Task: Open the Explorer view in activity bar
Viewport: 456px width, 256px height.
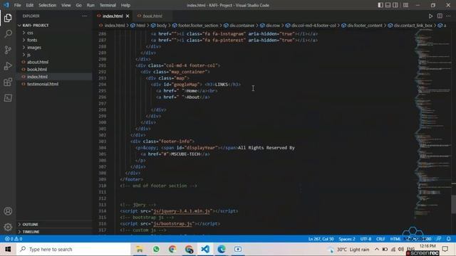Action: [x=8, y=18]
